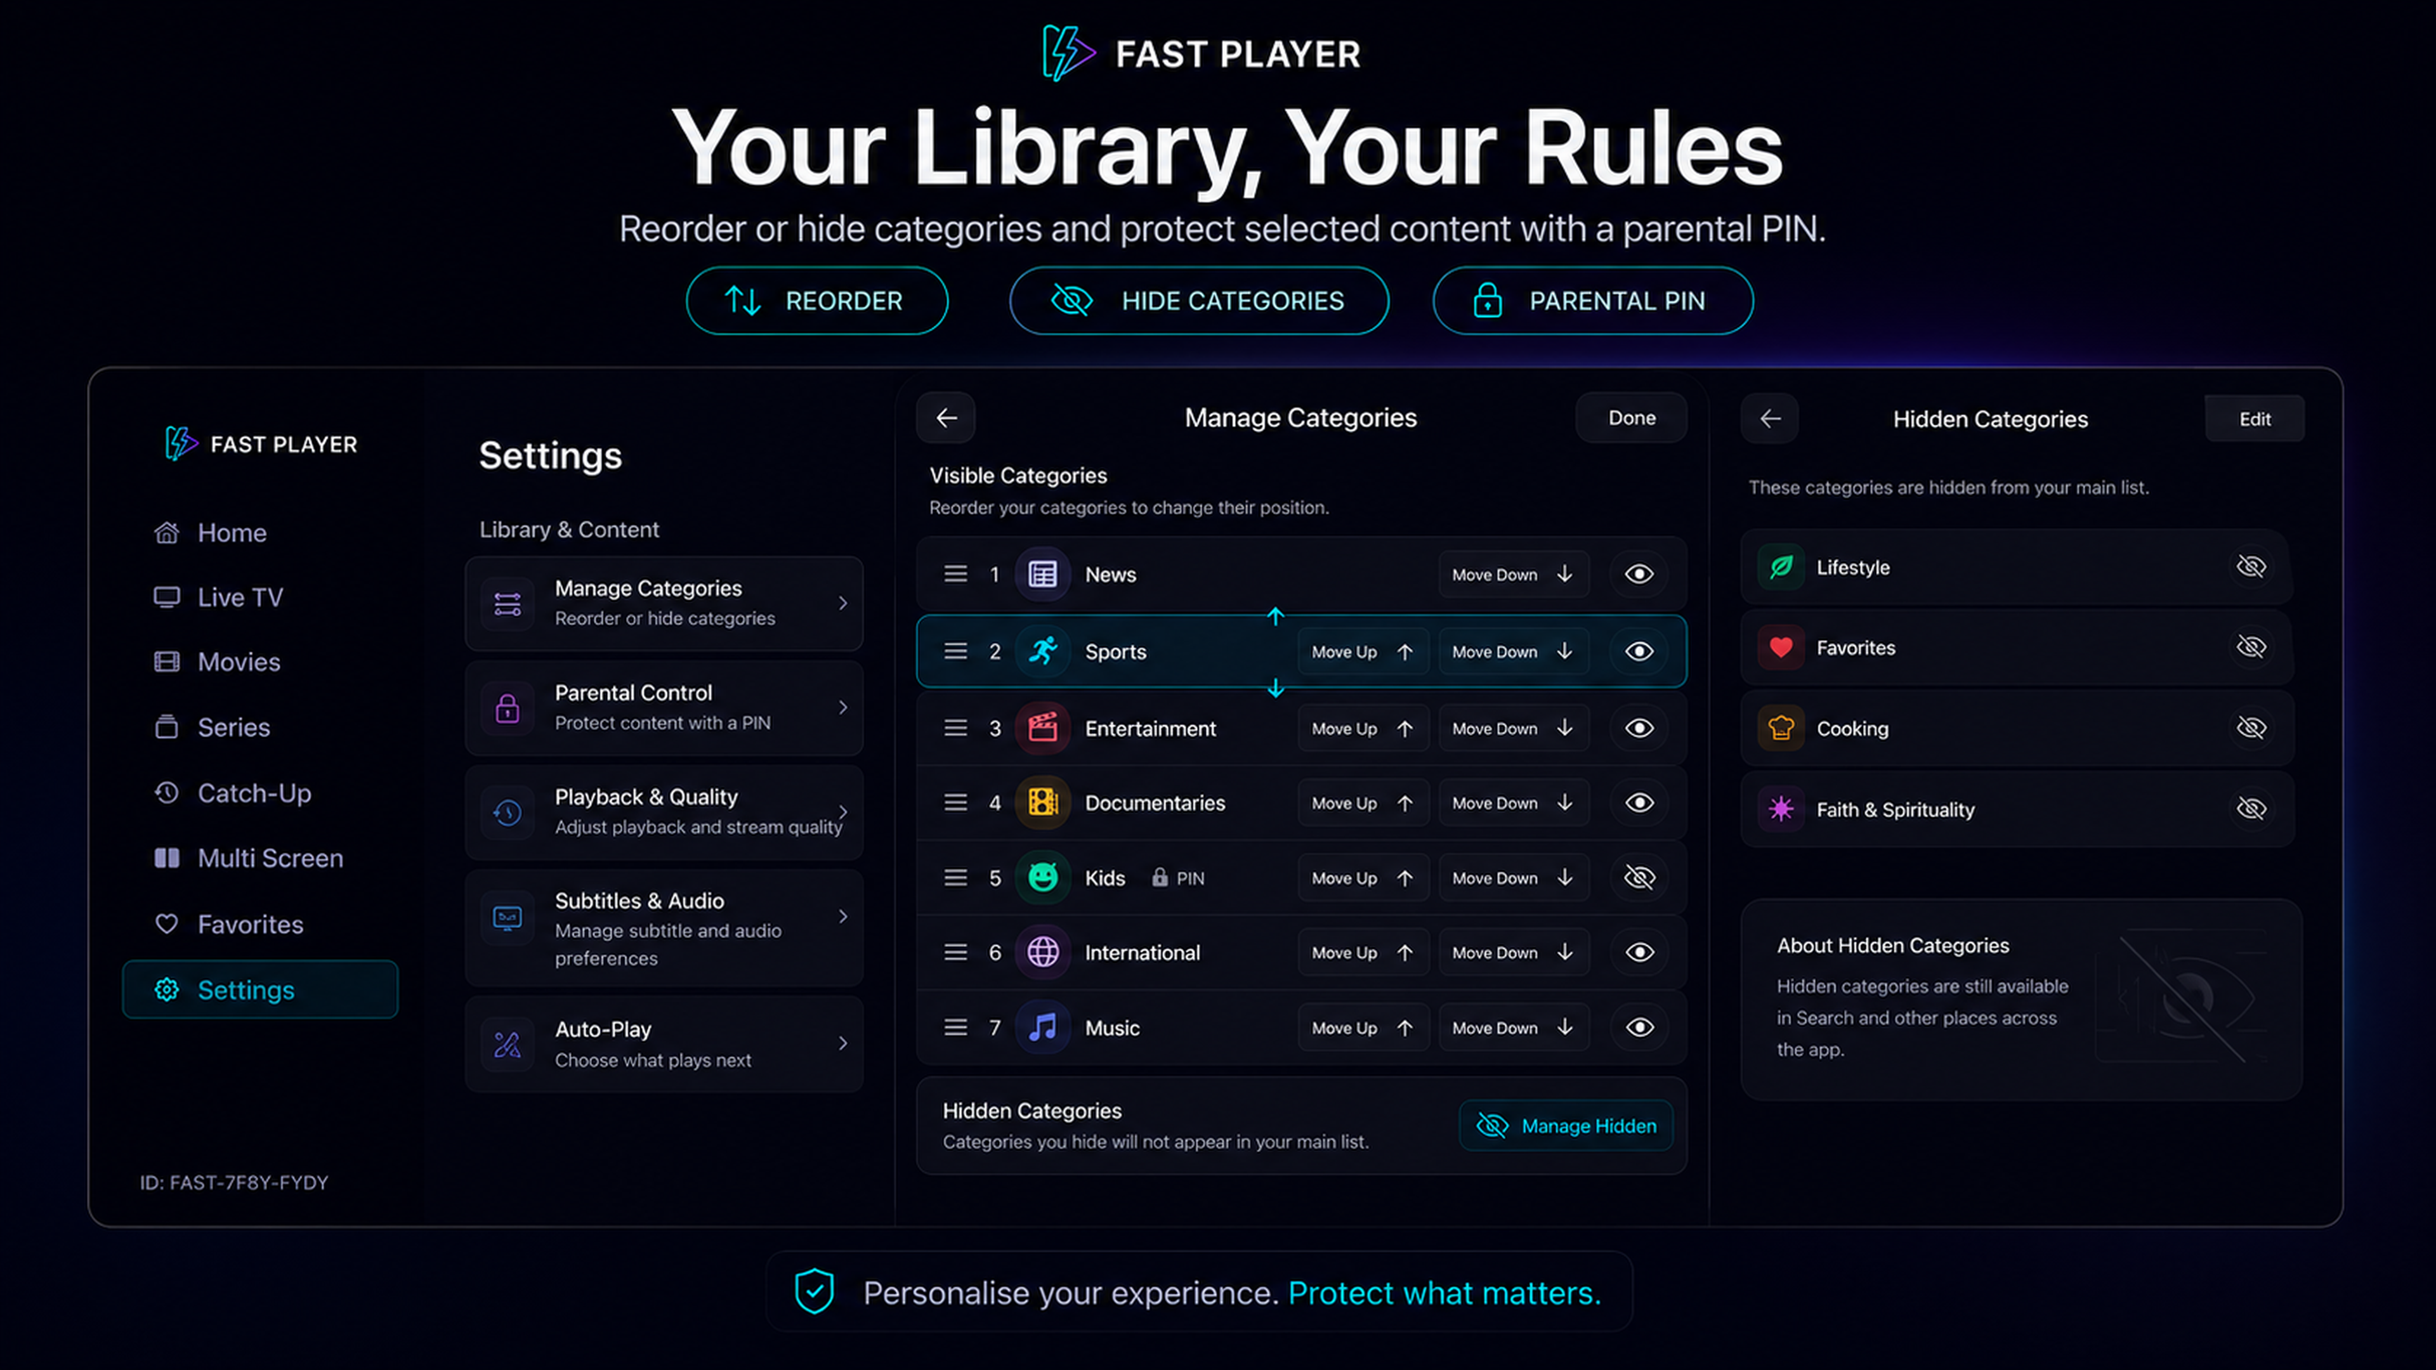The width and height of the screenshot is (2436, 1370).
Task: Click the PIN lock icon next to Kids
Action: [1160, 877]
